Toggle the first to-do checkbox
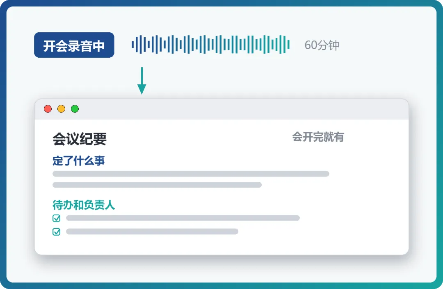The image size is (443, 289). (x=57, y=218)
